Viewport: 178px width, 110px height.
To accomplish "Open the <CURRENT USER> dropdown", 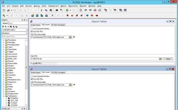I will [x=26, y=30].
